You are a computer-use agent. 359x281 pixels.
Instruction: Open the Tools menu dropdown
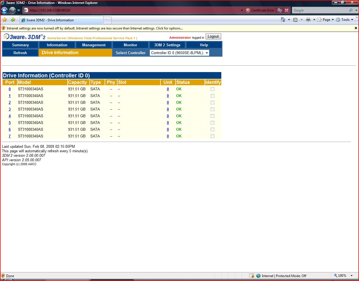pyautogui.click(x=344, y=20)
